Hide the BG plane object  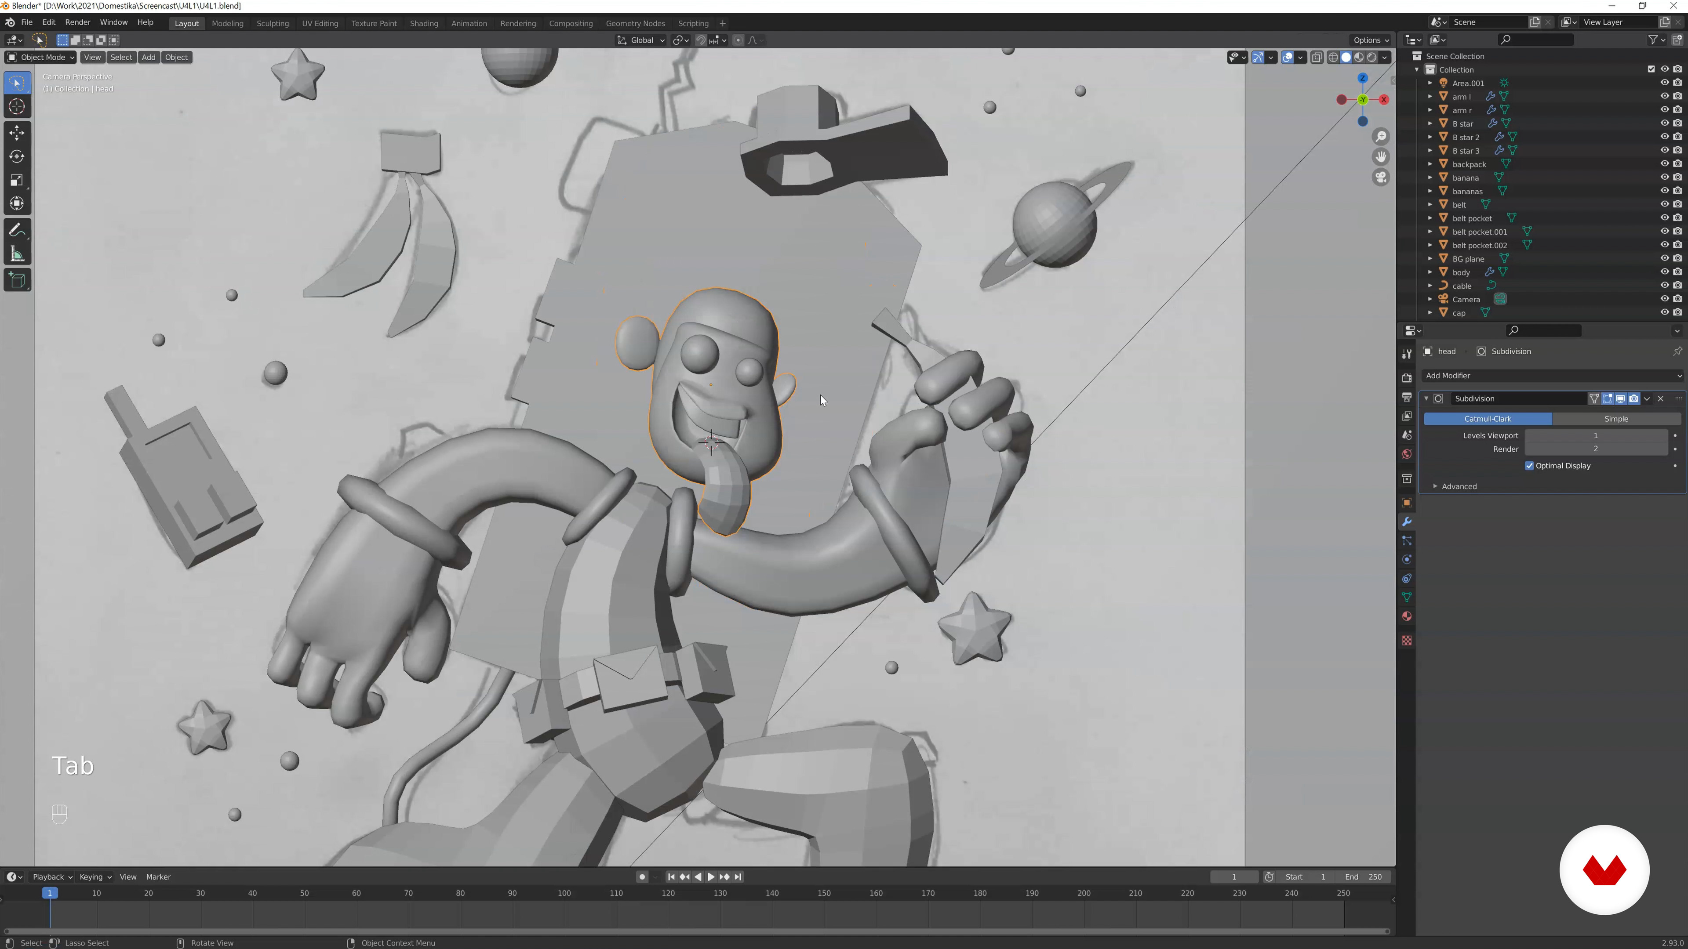point(1664,259)
